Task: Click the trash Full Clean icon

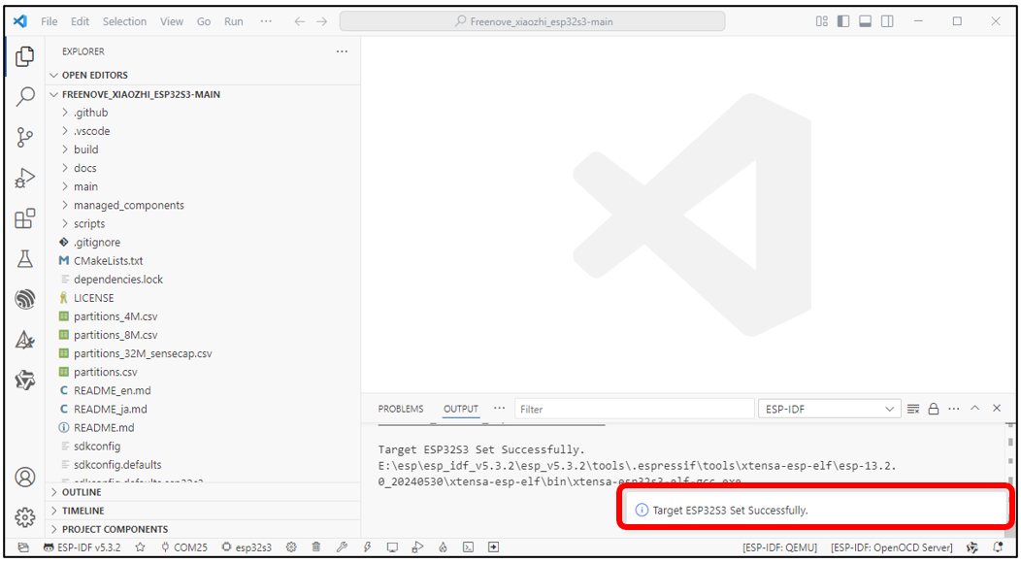Action: 316,547
